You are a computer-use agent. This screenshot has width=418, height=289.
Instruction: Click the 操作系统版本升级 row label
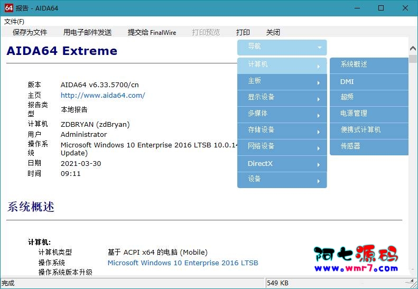click(66, 272)
